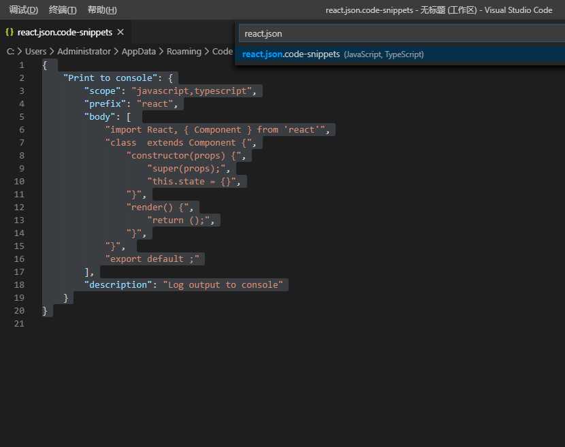Click the "description" key on line 18
The image size is (565, 447).
tap(118, 284)
